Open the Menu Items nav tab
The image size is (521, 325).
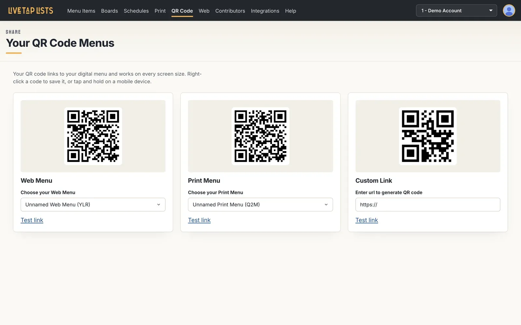81,11
